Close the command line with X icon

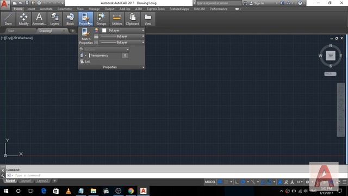click(x=3, y=170)
